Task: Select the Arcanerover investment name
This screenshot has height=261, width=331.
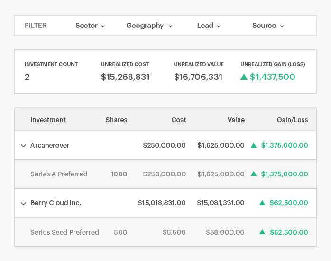Action: click(x=50, y=145)
